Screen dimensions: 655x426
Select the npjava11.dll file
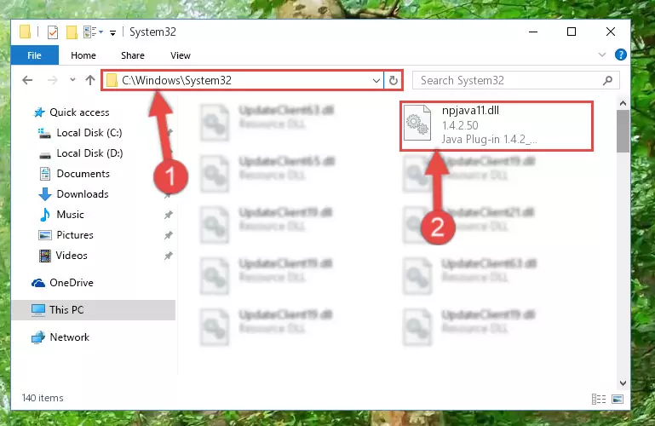tap(497, 126)
